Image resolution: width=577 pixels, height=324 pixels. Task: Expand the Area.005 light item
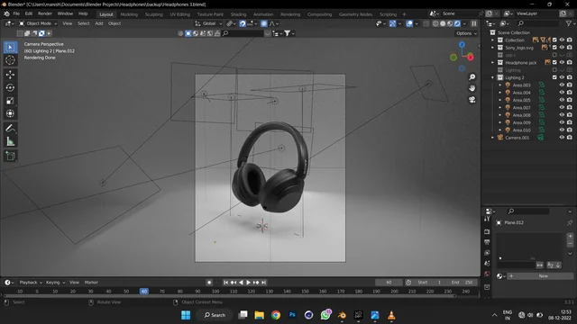500,100
